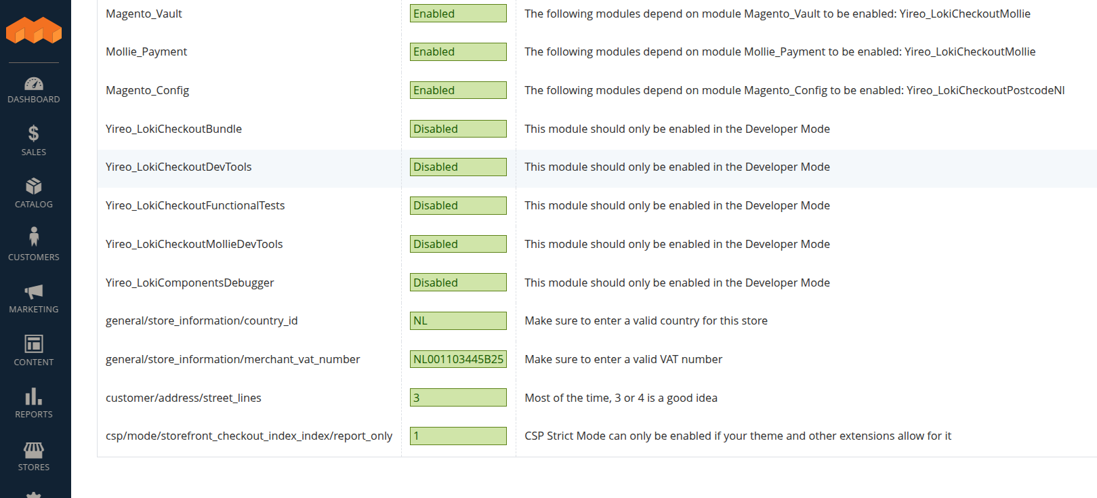Click the Disabled badge for Yireo_LokiComponentsDebugger

457,283
